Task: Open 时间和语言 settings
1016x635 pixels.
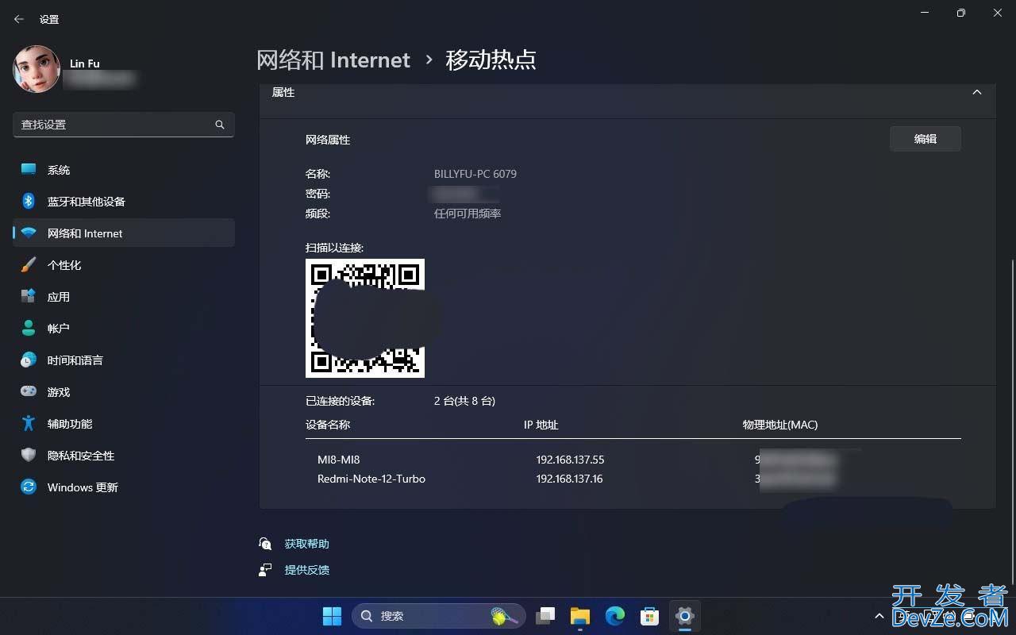Action: pyautogui.click(x=124, y=360)
